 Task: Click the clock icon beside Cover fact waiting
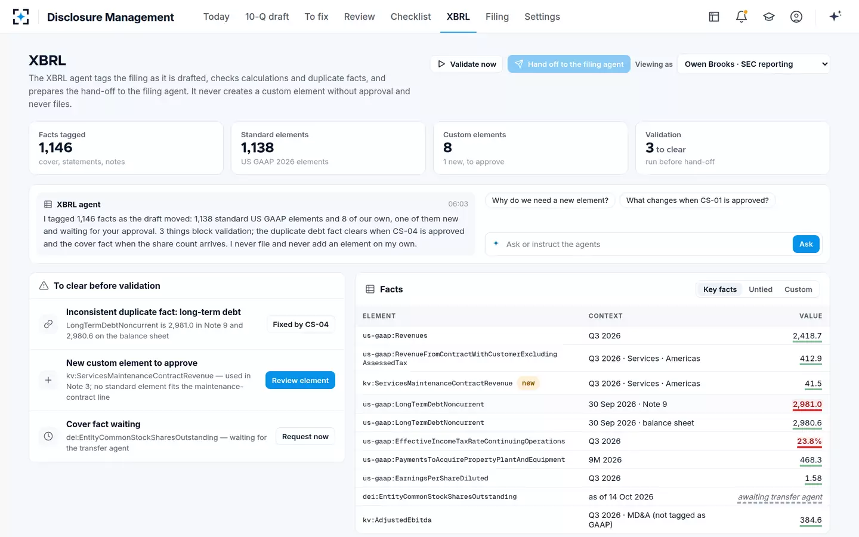(48, 436)
